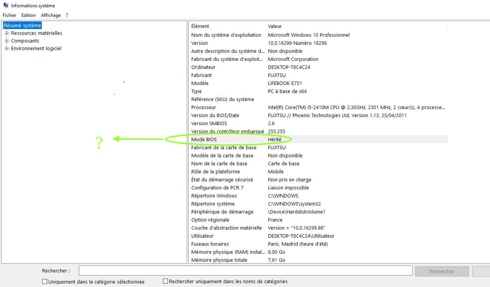Select the Version 10.0.16299 row
This screenshot has height=287, width=490.
[x=318, y=43]
